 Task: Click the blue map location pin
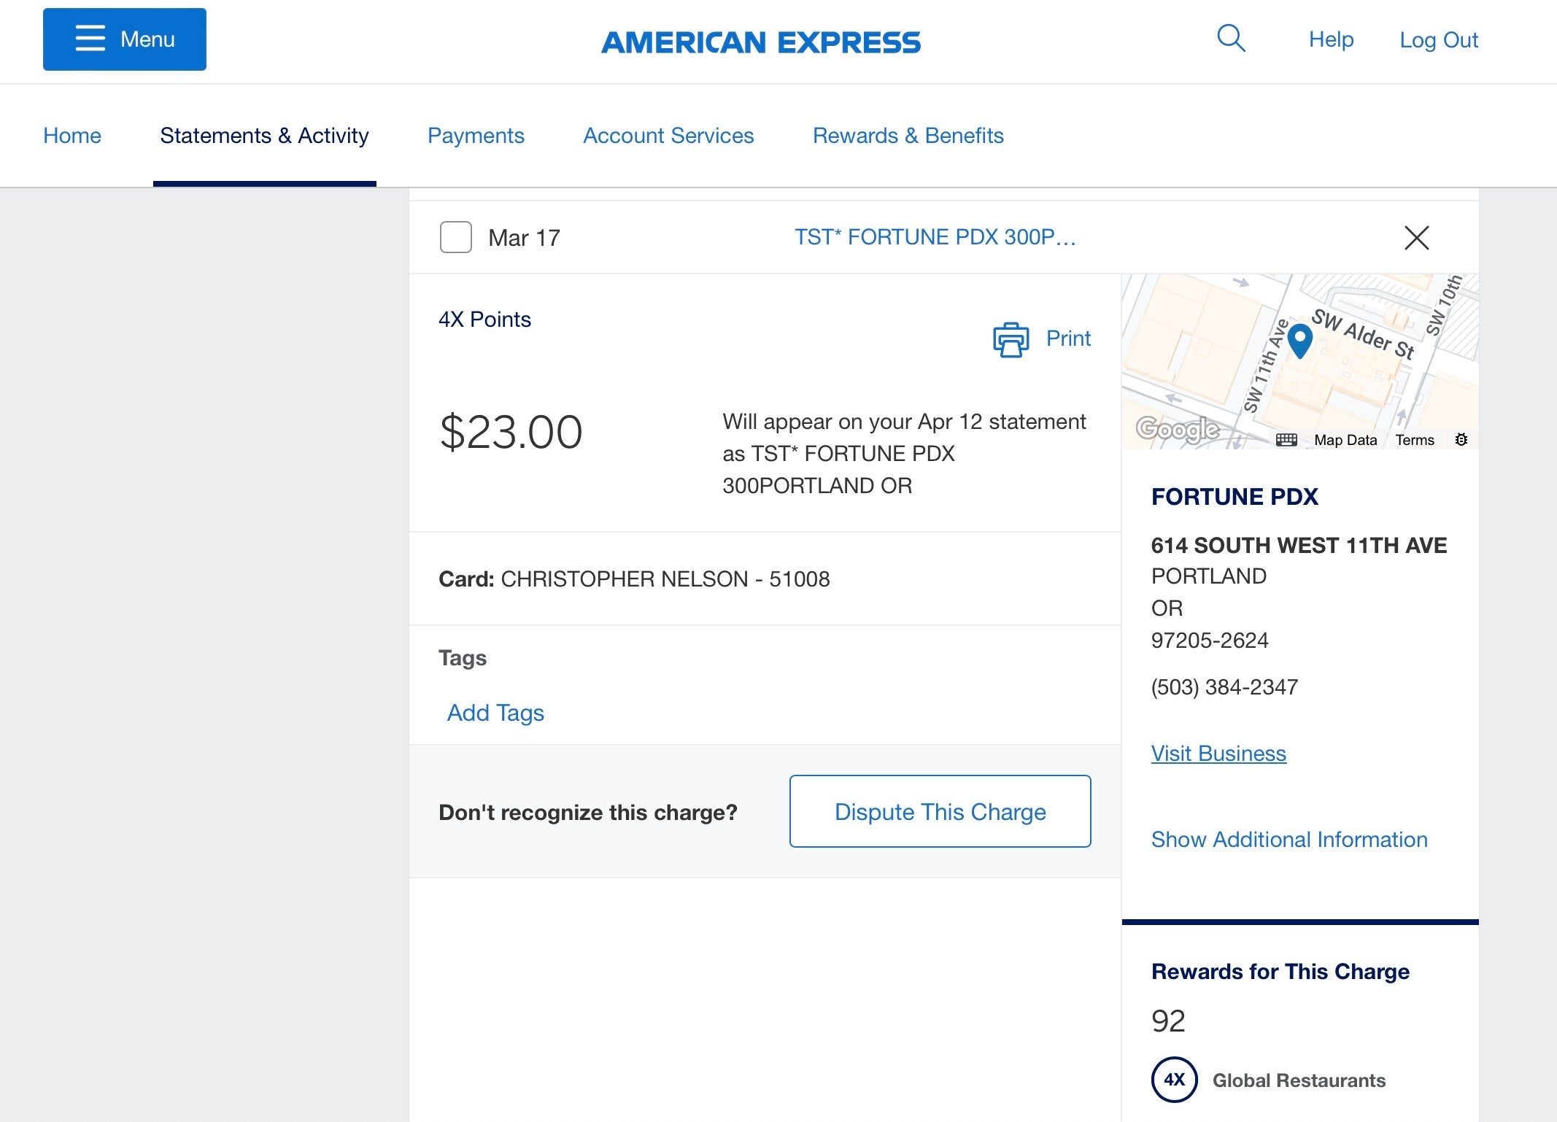(1299, 340)
